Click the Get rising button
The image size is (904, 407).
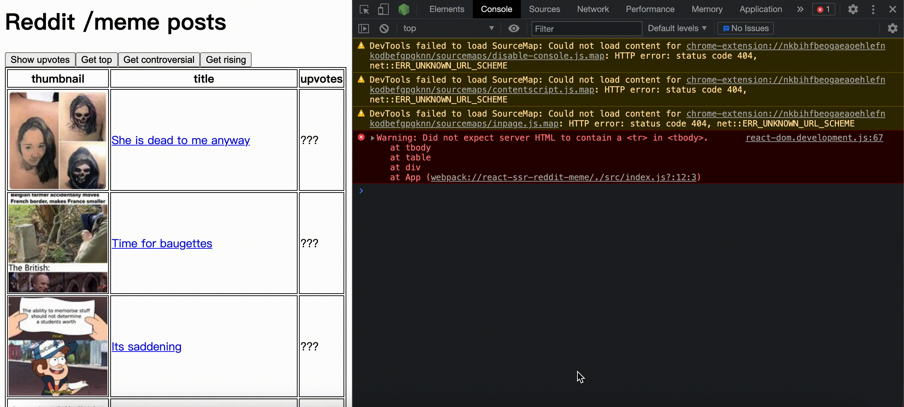(x=226, y=60)
